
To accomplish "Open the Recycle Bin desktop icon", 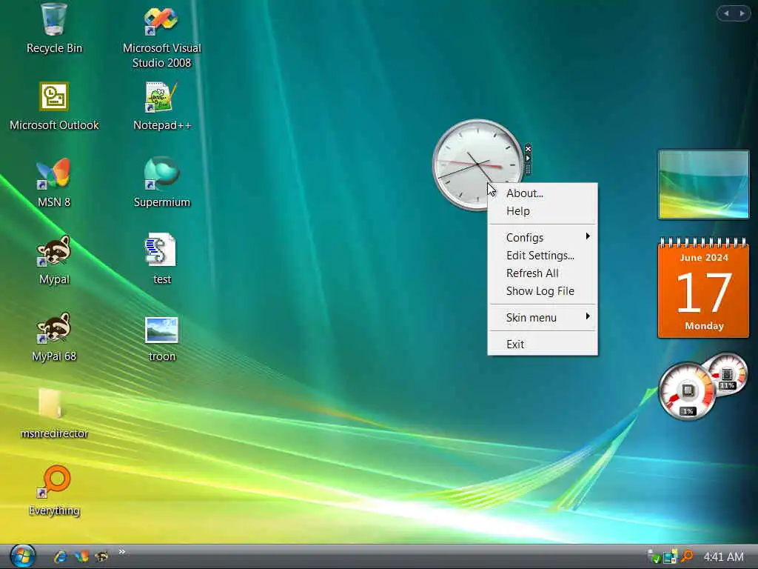I will [x=53, y=28].
